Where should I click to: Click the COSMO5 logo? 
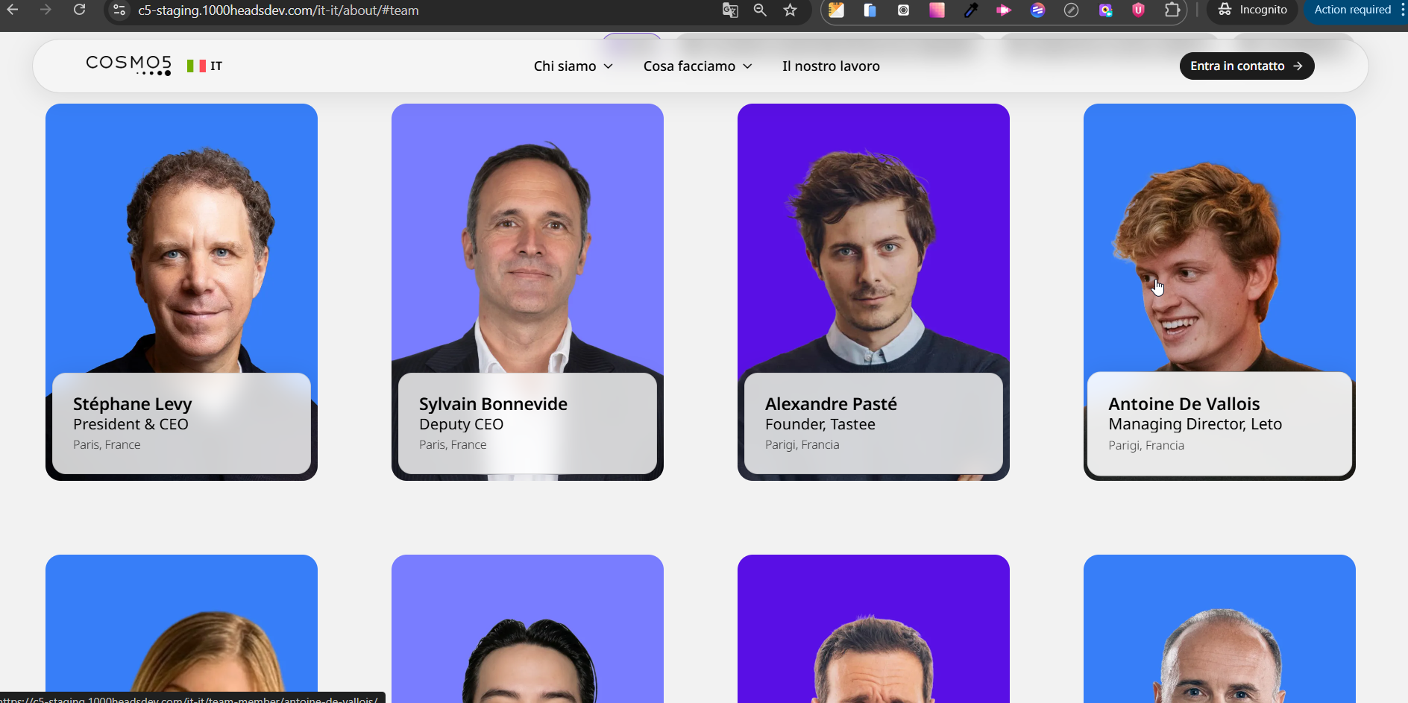click(x=128, y=66)
